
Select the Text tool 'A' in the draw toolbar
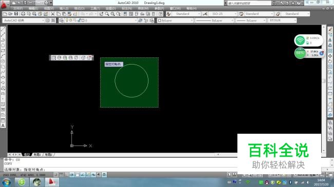coord(3,126)
